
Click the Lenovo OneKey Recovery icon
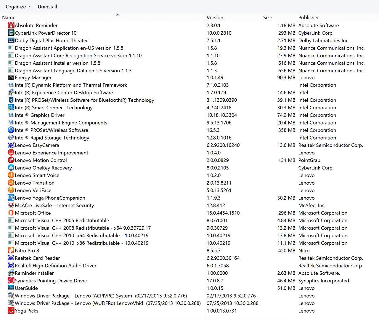11,168
